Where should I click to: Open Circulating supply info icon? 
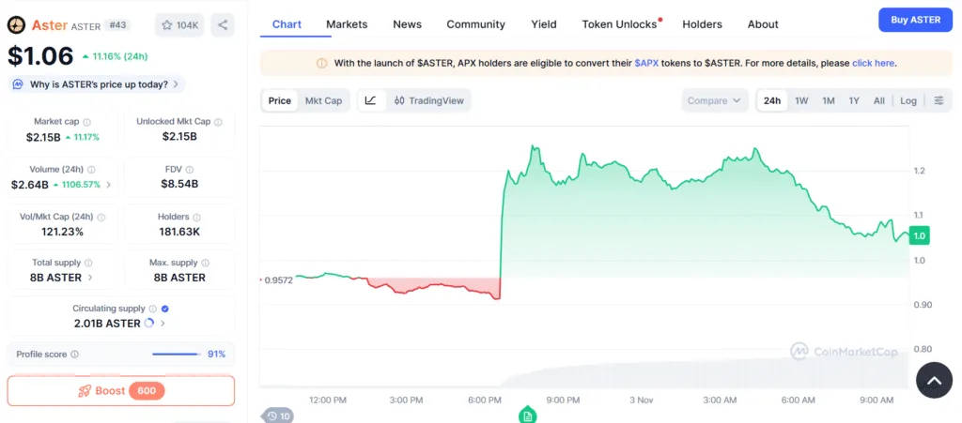pyautogui.click(x=153, y=309)
